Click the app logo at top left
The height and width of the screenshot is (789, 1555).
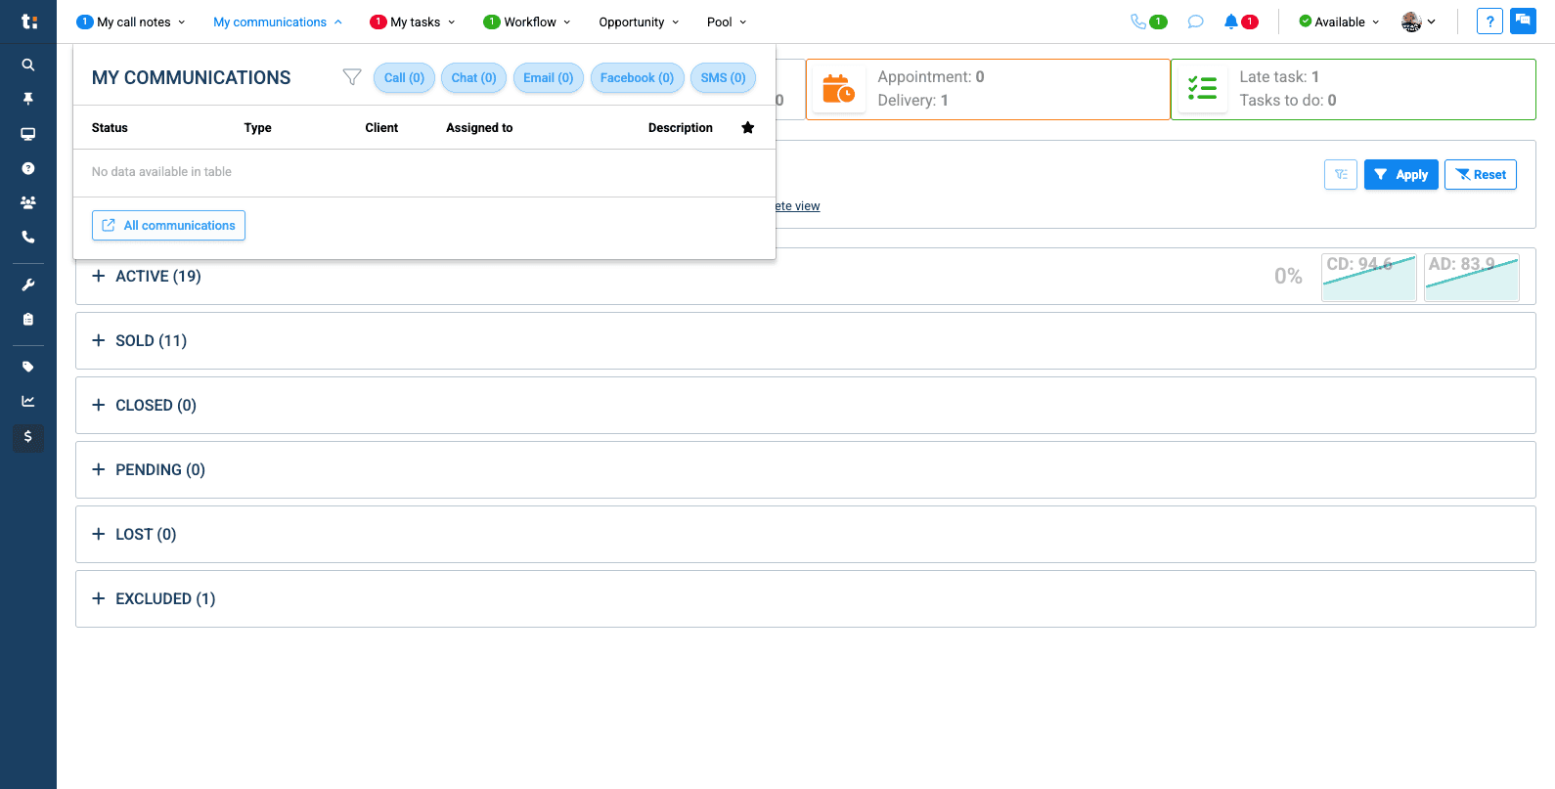(29, 22)
